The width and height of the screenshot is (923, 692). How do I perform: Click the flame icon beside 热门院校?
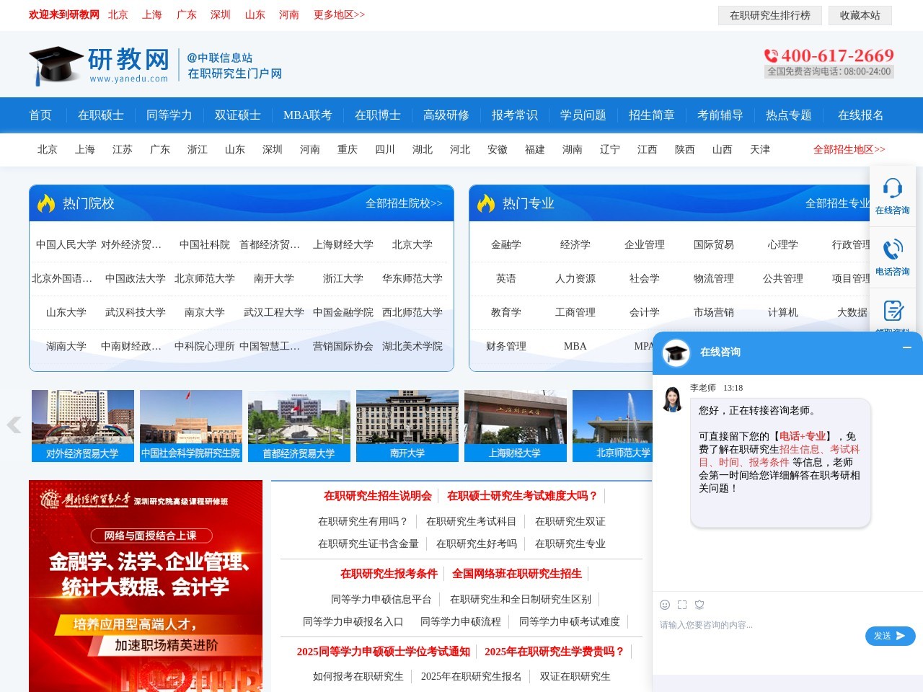[46, 203]
